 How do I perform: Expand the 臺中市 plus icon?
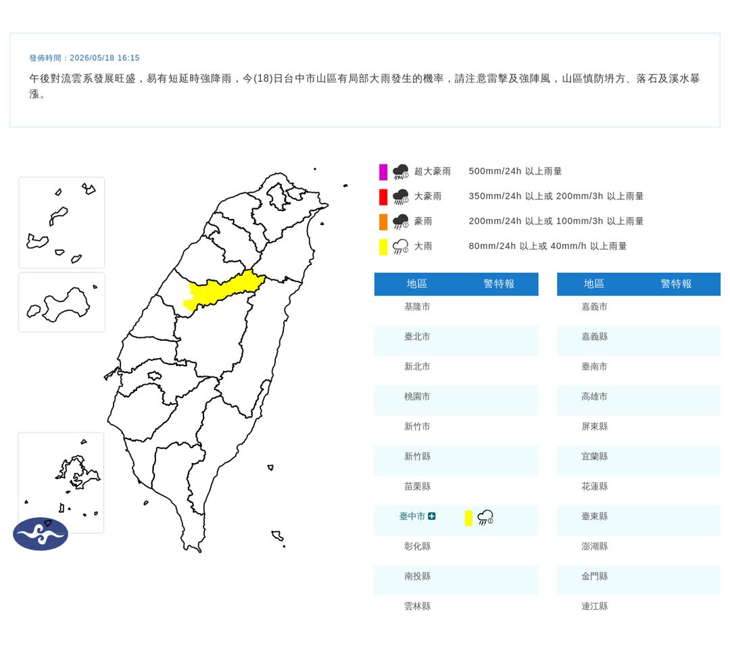tap(431, 516)
